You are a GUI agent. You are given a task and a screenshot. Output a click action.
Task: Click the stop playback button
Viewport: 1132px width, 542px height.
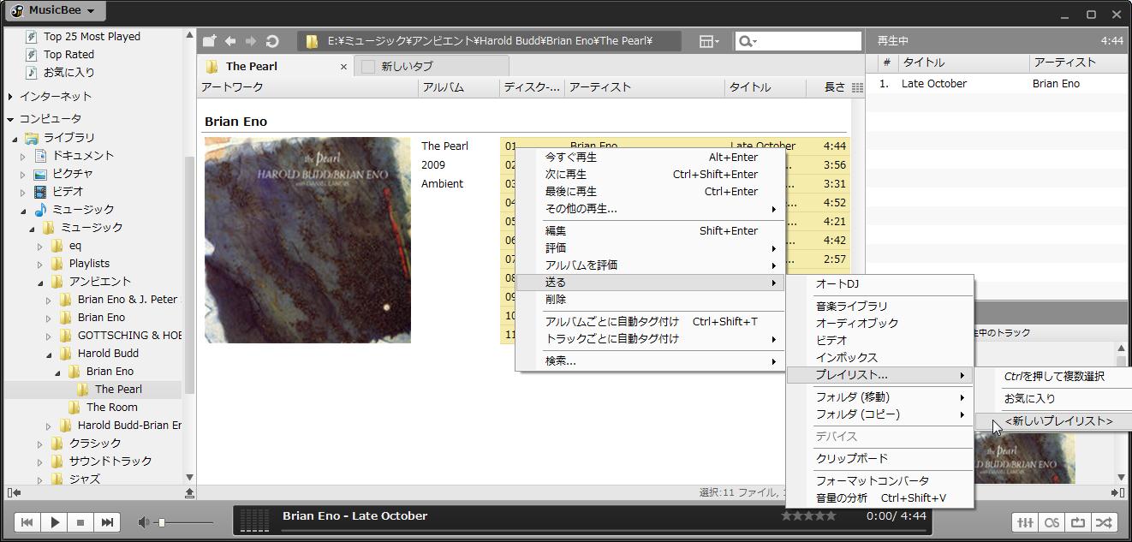pos(80,522)
